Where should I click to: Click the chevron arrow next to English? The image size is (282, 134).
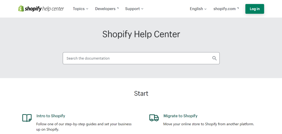pyautogui.click(x=205, y=9)
